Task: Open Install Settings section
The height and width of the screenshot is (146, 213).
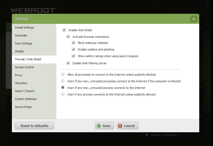Action: (x=34, y=28)
